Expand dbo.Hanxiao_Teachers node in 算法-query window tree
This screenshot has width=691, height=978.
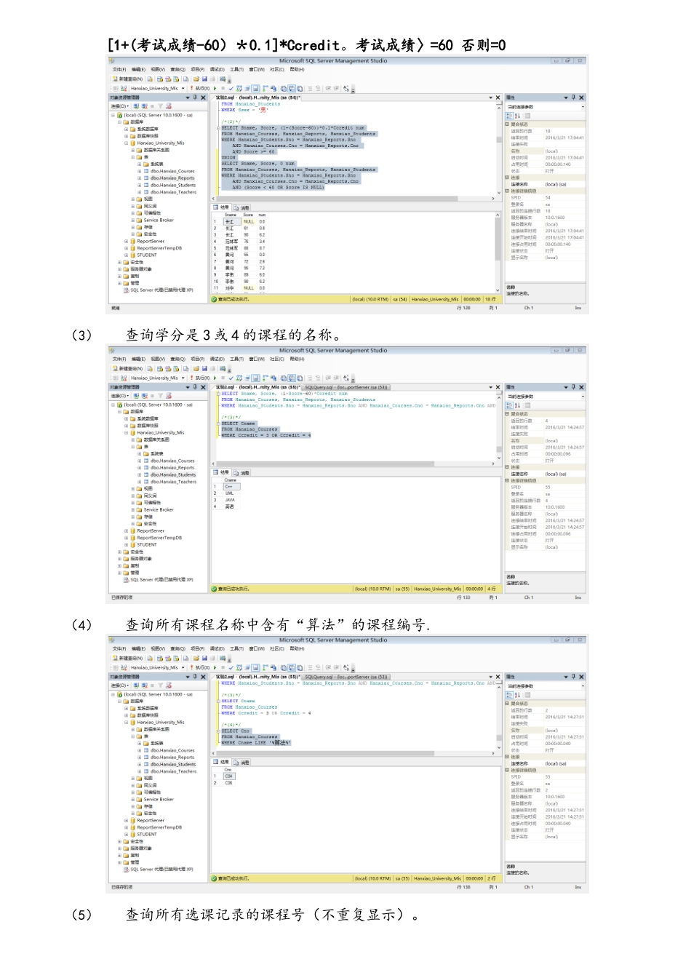coord(140,771)
